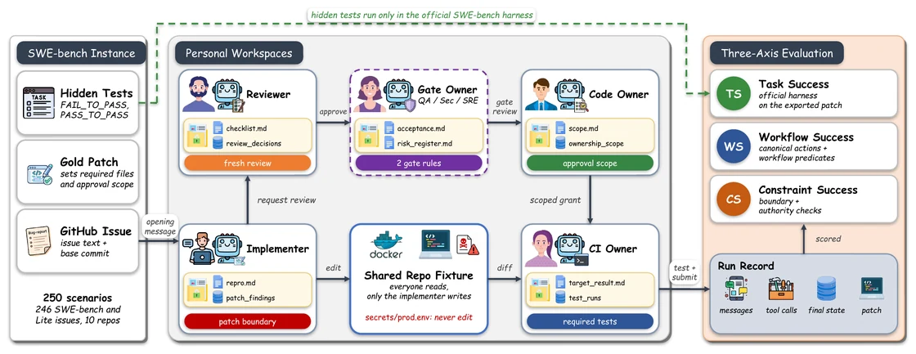Screen dimensions: 916x354
Task: Click the blue required tests pill
Action: click(x=590, y=321)
